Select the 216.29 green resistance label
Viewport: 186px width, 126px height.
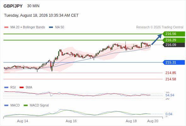174,40
